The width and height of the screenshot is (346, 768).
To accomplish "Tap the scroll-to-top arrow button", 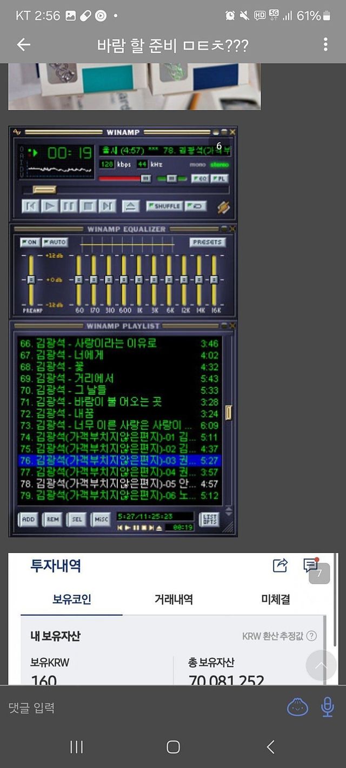I will point(321,665).
